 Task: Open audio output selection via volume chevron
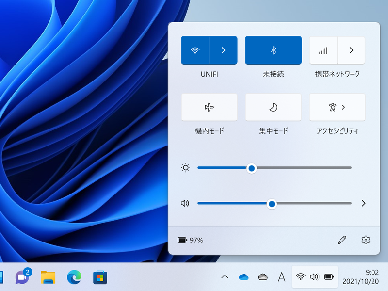[x=363, y=204]
